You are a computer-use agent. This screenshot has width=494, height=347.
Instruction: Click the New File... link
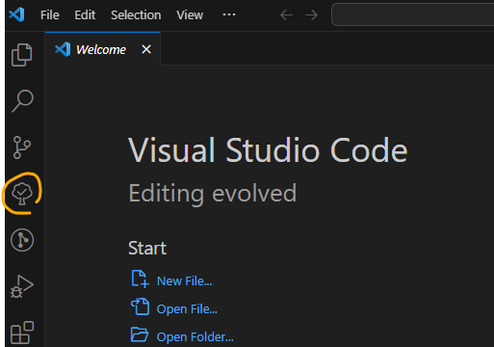(184, 281)
